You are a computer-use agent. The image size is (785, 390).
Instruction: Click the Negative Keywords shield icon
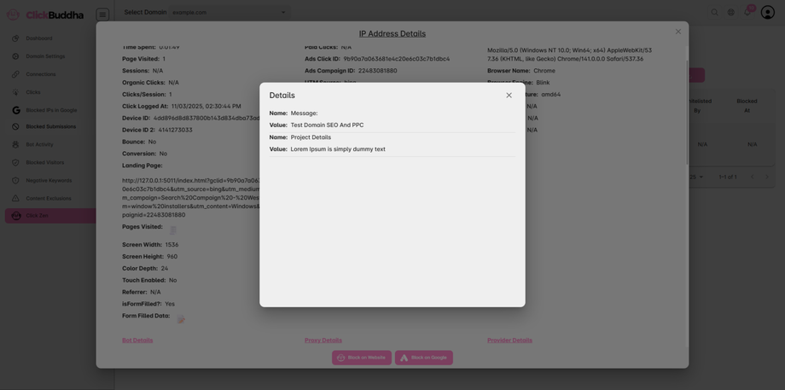coord(15,180)
